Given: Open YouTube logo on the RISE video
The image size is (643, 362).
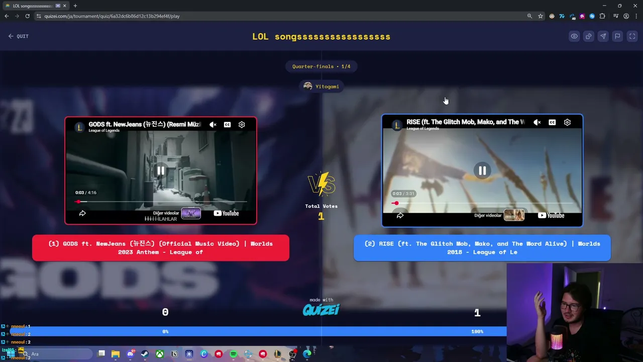Looking at the screenshot, I should (x=551, y=215).
